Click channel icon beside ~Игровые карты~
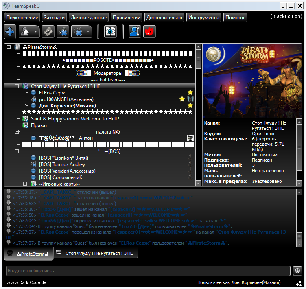 (x=33, y=184)
